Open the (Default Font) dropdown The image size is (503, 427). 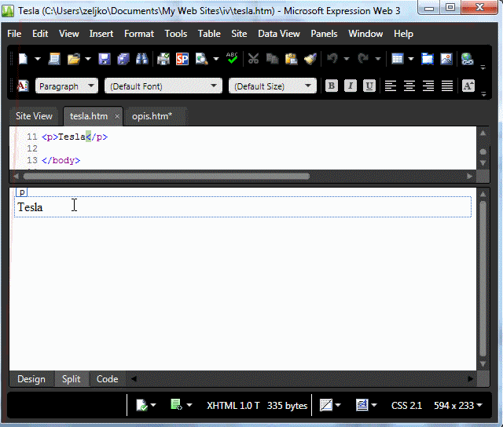pyautogui.click(x=163, y=86)
